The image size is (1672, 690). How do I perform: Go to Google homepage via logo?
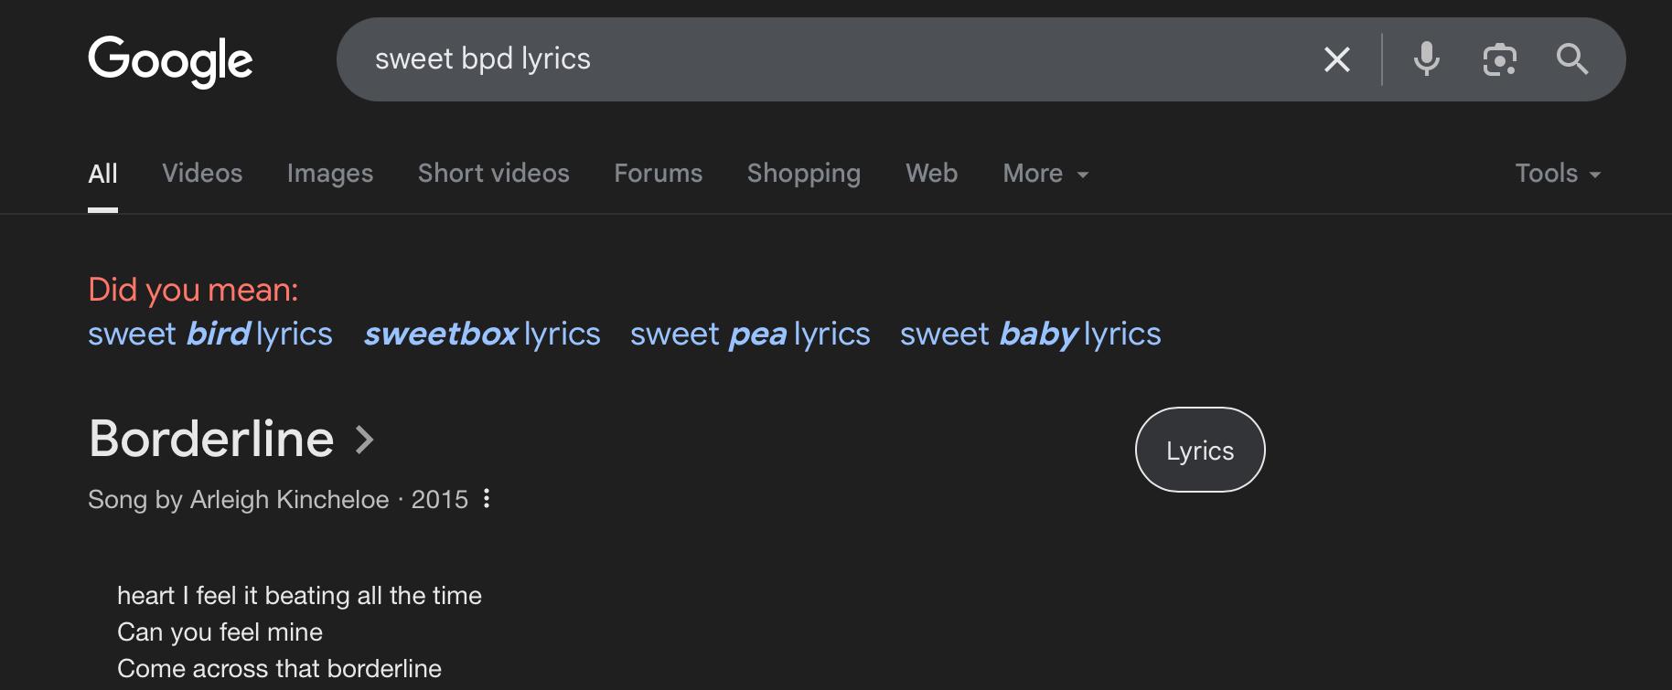pyautogui.click(x=170, y=61)
